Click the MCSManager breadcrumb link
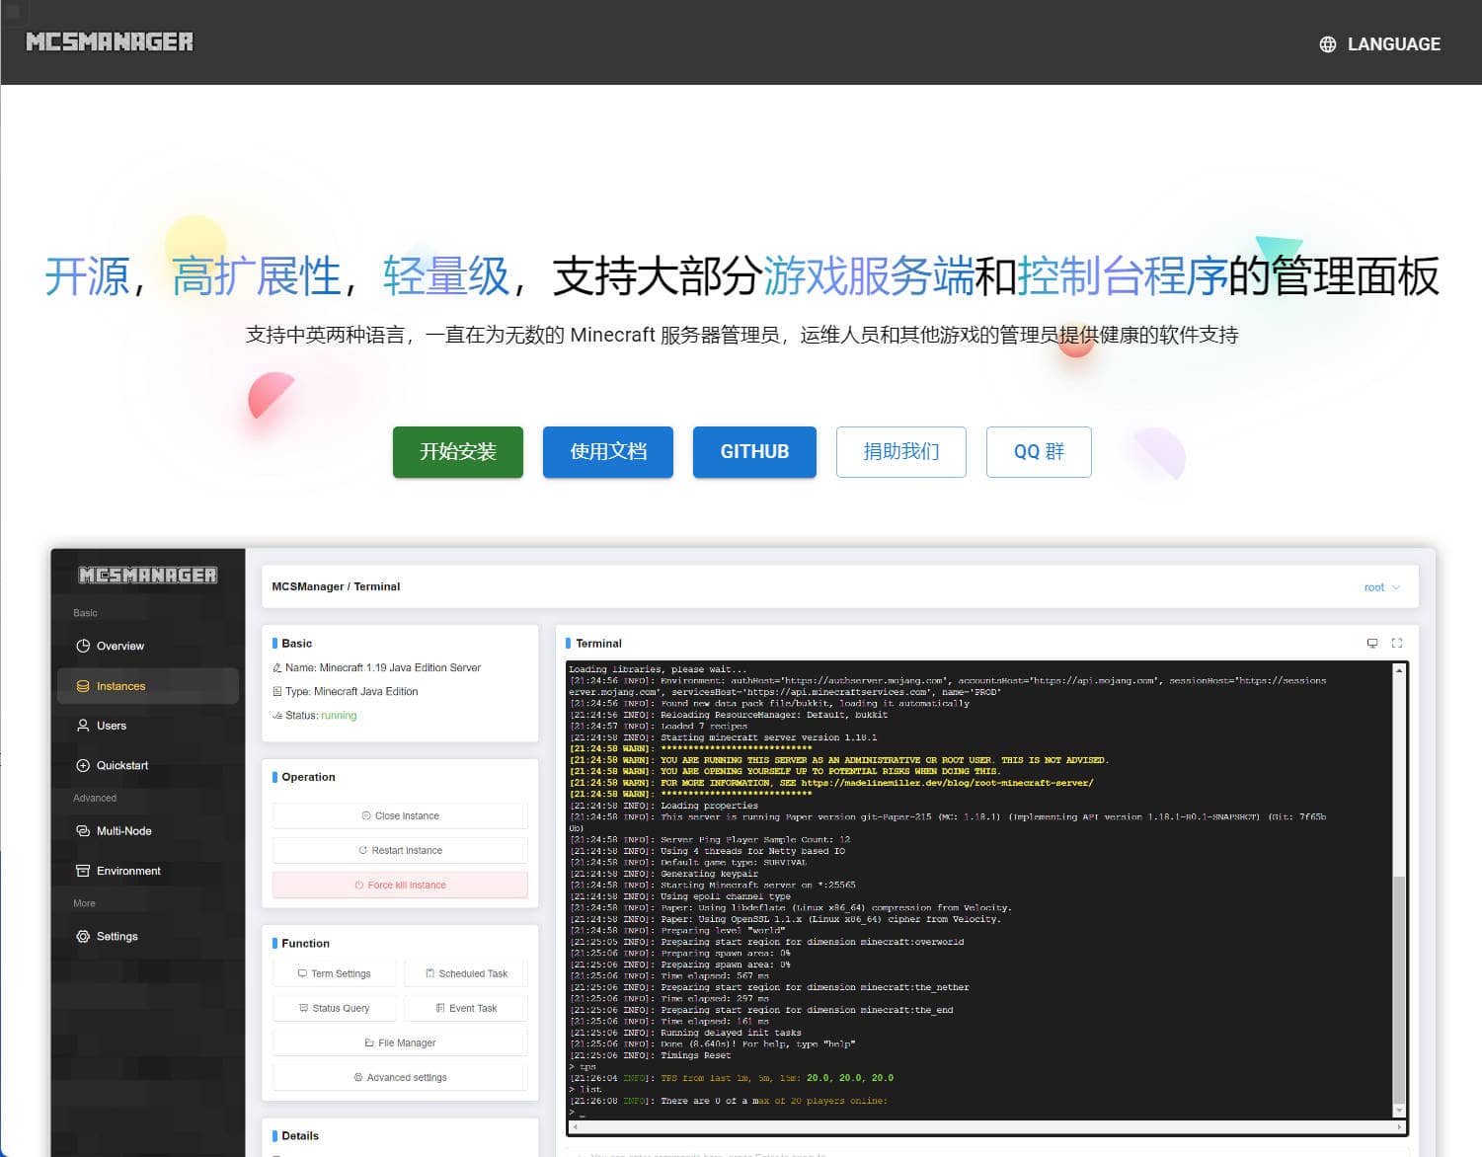 (308, 586)
